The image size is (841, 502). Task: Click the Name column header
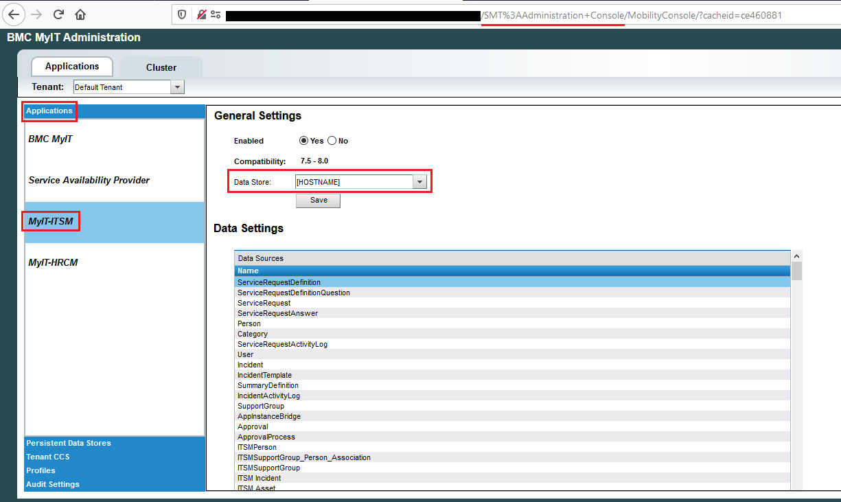pyautogui.click(x=513, y=271)
